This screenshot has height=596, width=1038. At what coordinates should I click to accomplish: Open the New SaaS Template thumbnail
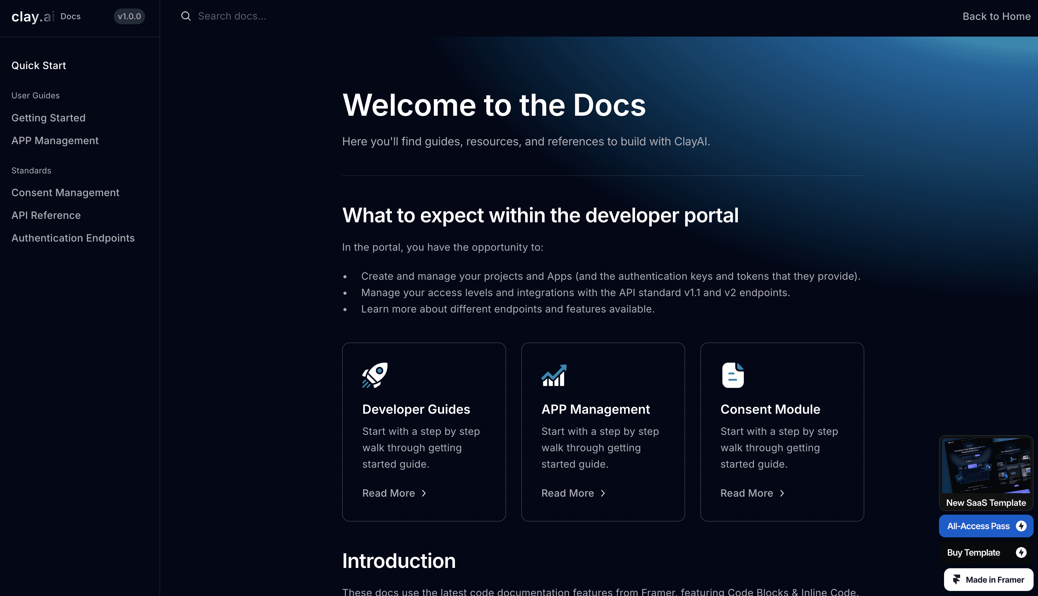tap(986, 467)
